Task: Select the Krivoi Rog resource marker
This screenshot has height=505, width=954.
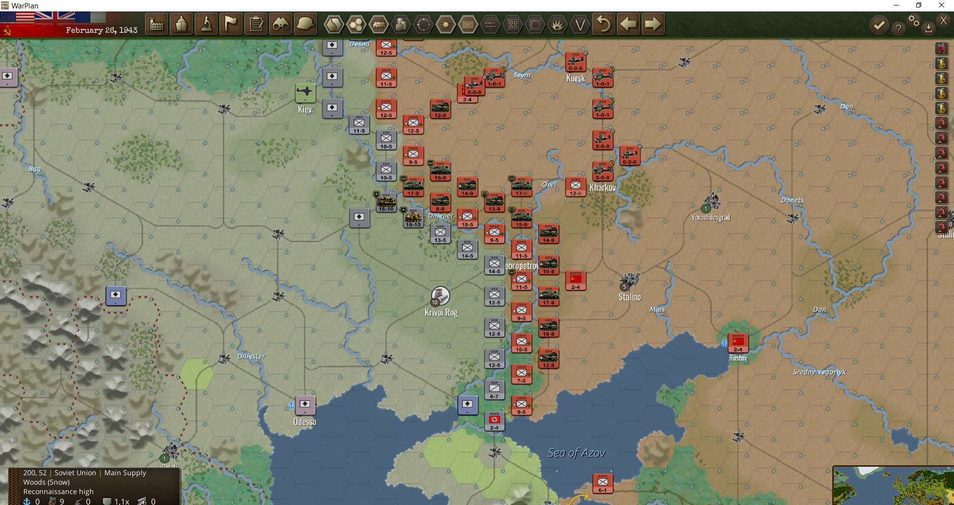Action: [440, 296]
